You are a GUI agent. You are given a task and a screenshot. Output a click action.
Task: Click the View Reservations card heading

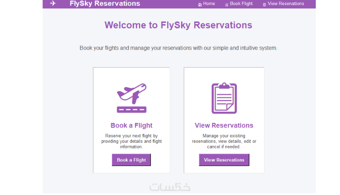224,125
